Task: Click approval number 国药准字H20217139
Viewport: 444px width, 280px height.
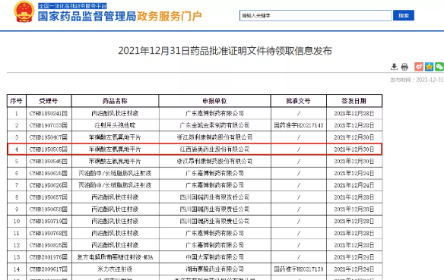Action: tap(299, 269)
